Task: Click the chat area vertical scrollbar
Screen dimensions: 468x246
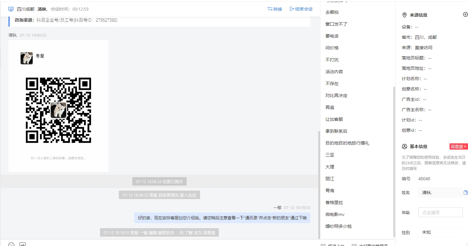Action: [x=319, y=185]
